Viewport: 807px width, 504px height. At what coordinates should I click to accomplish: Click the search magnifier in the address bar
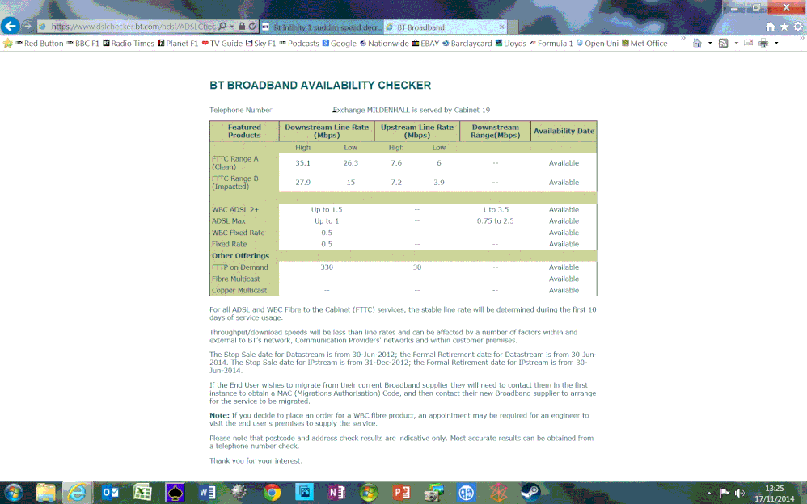click(x=222, y=26)
